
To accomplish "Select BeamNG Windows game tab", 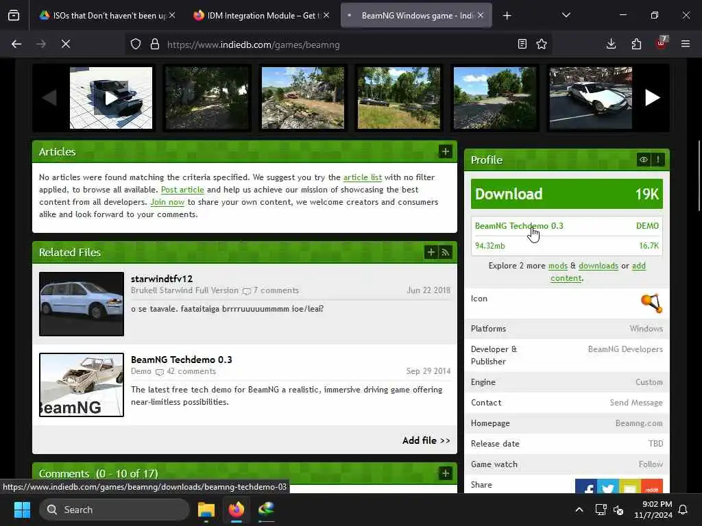I will (x=416, y=16).
